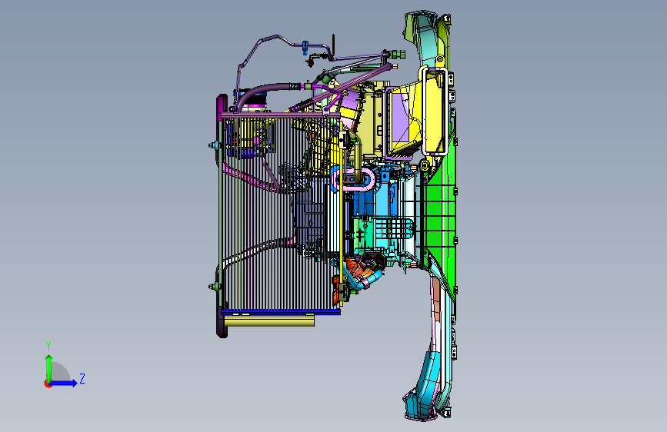667x432 pixels.
Task: Select the yellow receiver-drier cylinder below the condenser
Action: coord(268,321)
